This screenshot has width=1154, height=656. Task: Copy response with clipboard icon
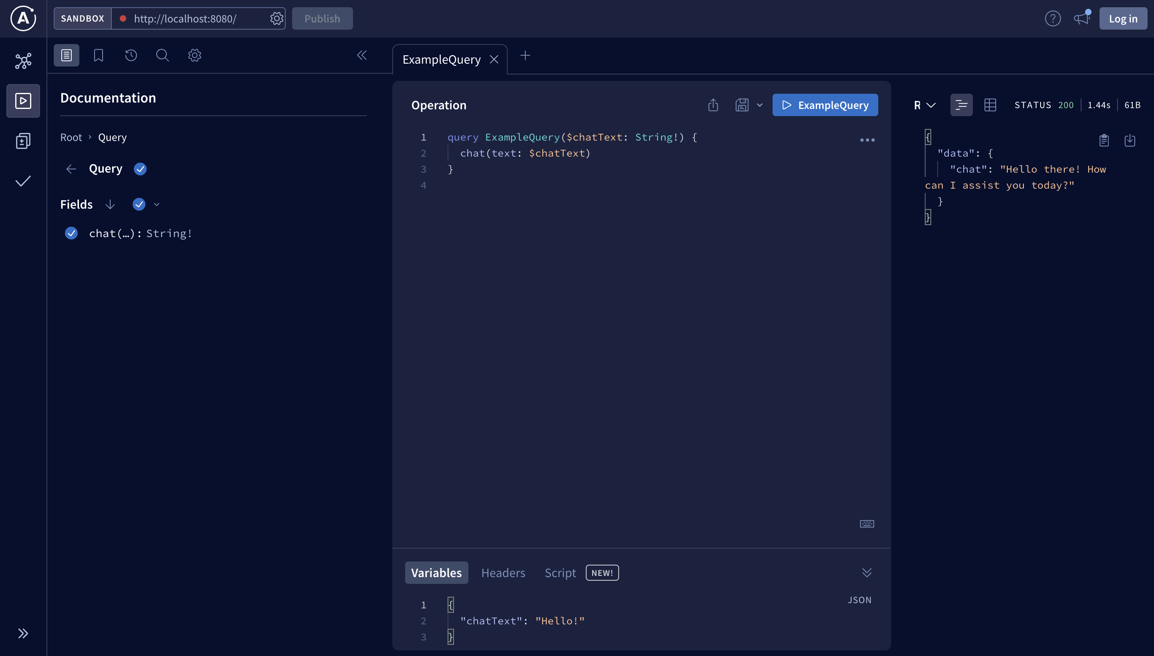1104,141
